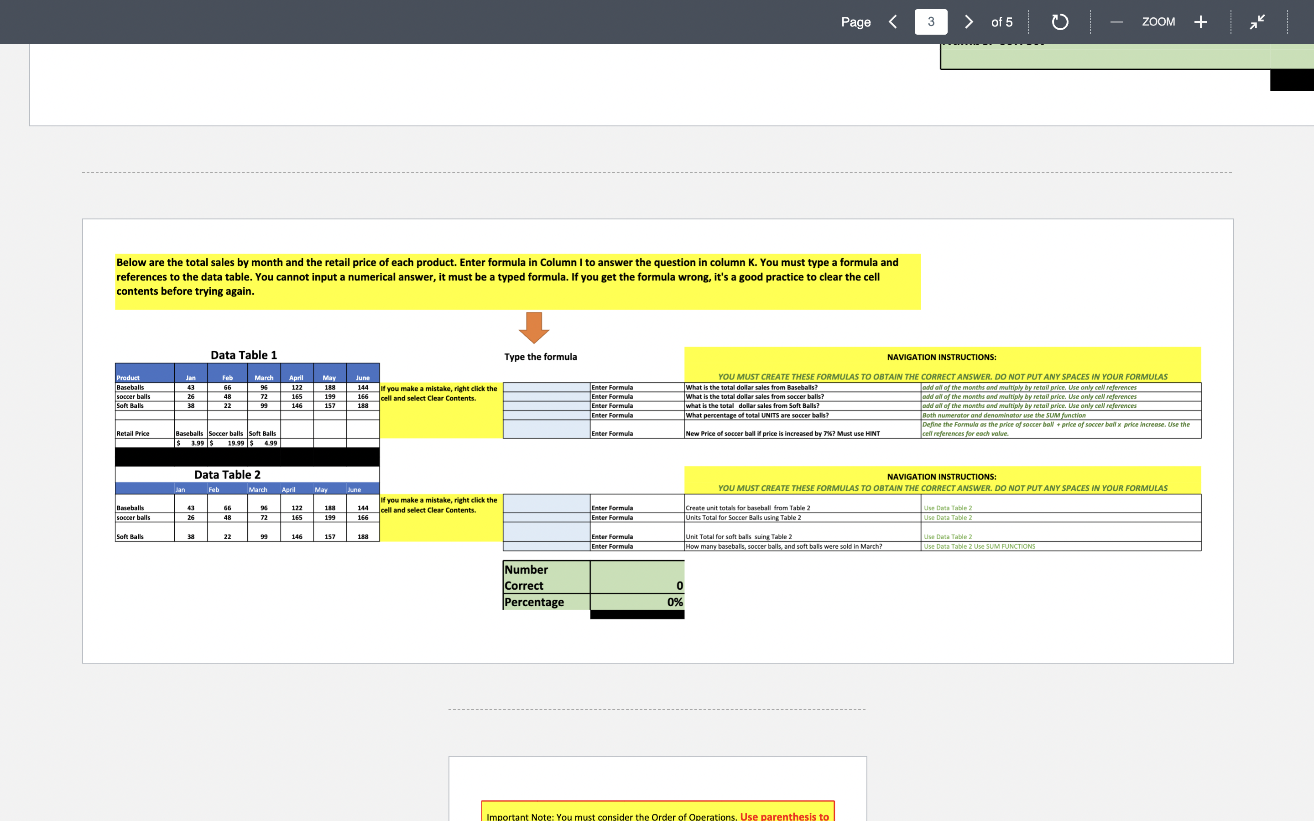Click the 'Data Table 1' heading
This screenshot has width=1314, height=821.
pyautogui.click(x=244, y=354)
